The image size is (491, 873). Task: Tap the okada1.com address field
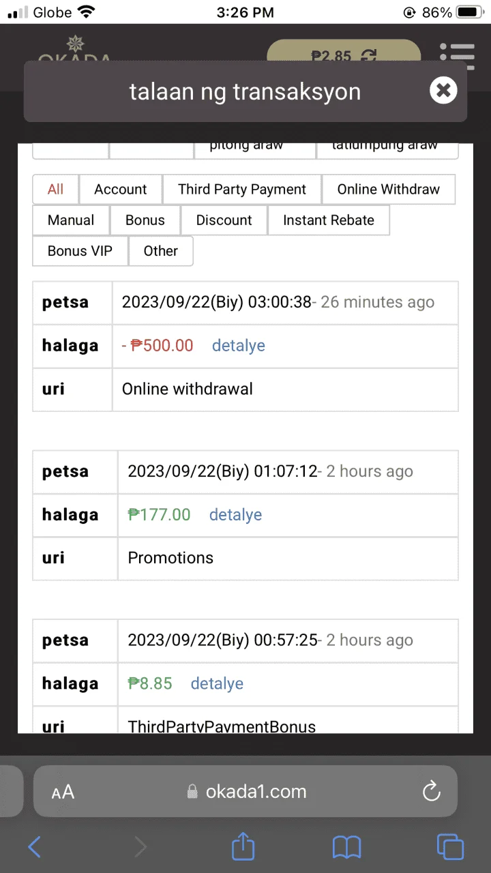[245, 791]
